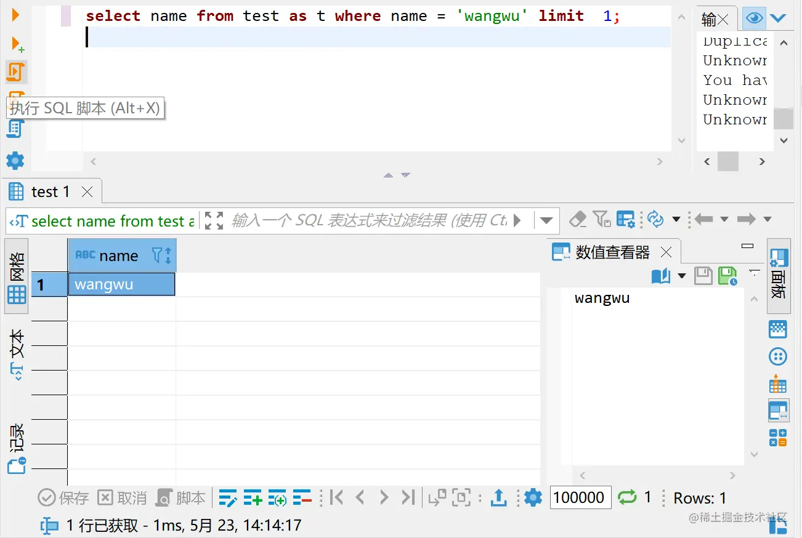The width and height of the screenshot is (802, 538).
Task: Open the calculator panel icon
Action: point(778,438)
